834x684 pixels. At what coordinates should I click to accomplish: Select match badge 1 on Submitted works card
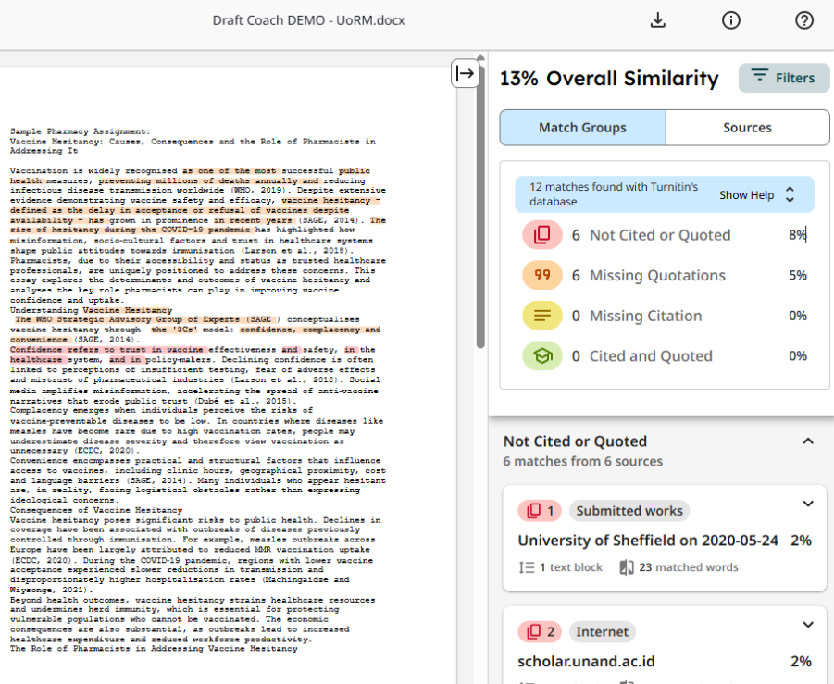tap(539, 510)
